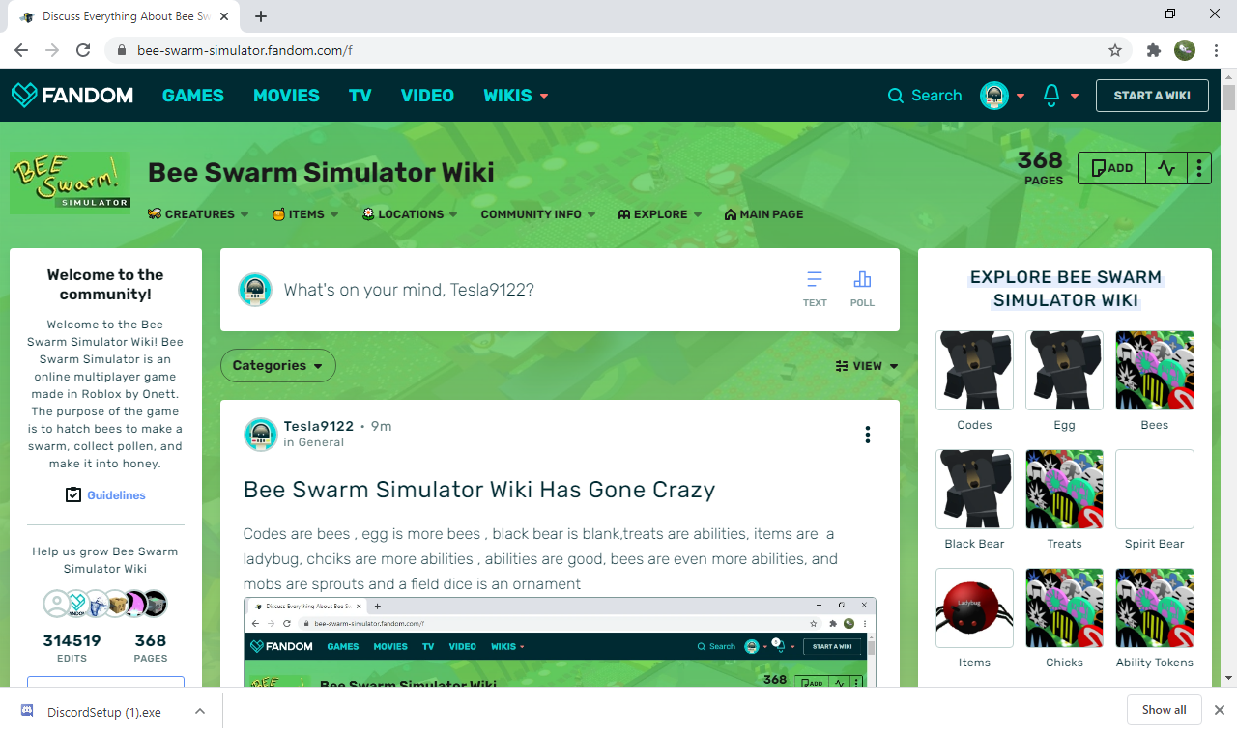
Task: Open the Ability Tokens thumbnail
Action: [1155, 608]
